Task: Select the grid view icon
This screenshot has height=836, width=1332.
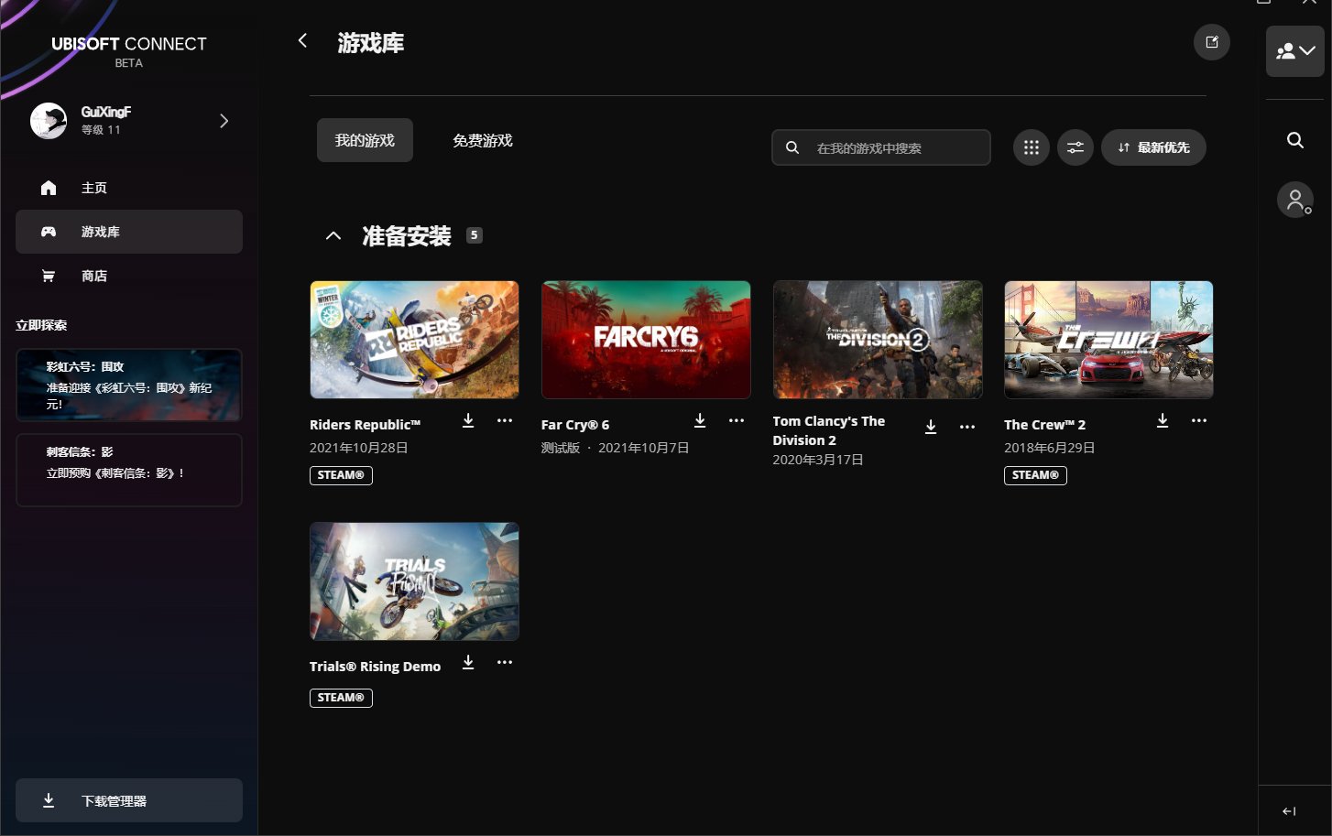Action: click(1031, 147)
